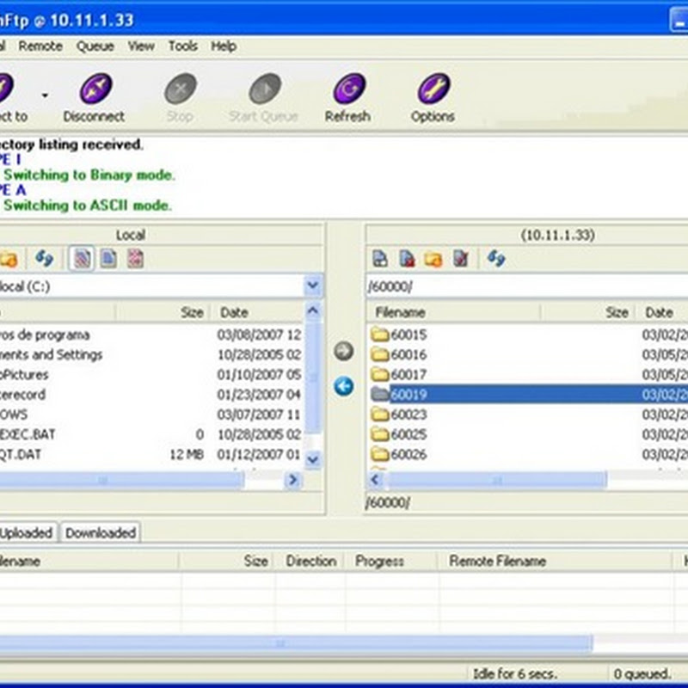This screenshot has height=688, width=688.
Task: Open the Options wrench icon
Action: (433, 90)
